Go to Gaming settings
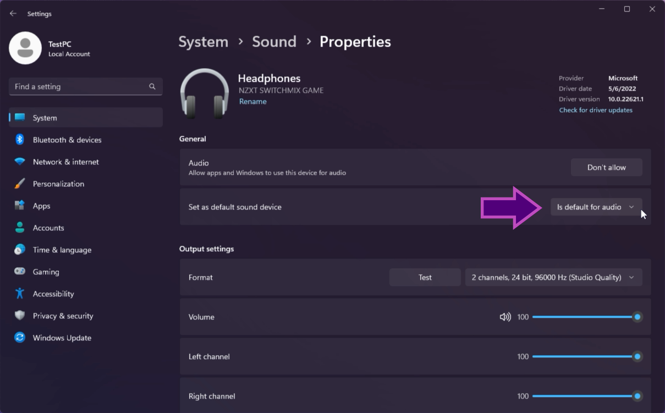The image size is (665, 413). click(x=86, y=272)
